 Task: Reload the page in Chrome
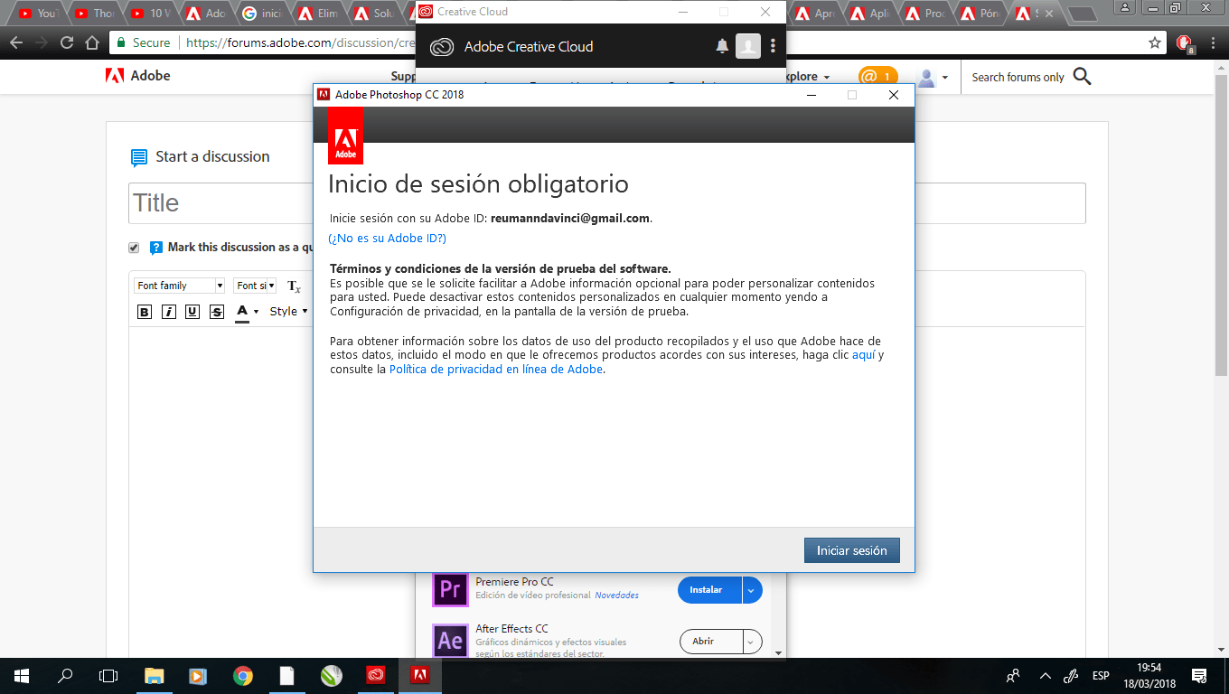coord(67,42)
